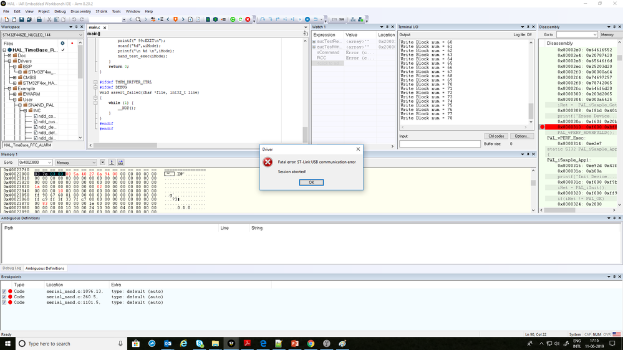Expand the CMSIS folder in workspace tree
623x350 pixels.
(15, 77)
